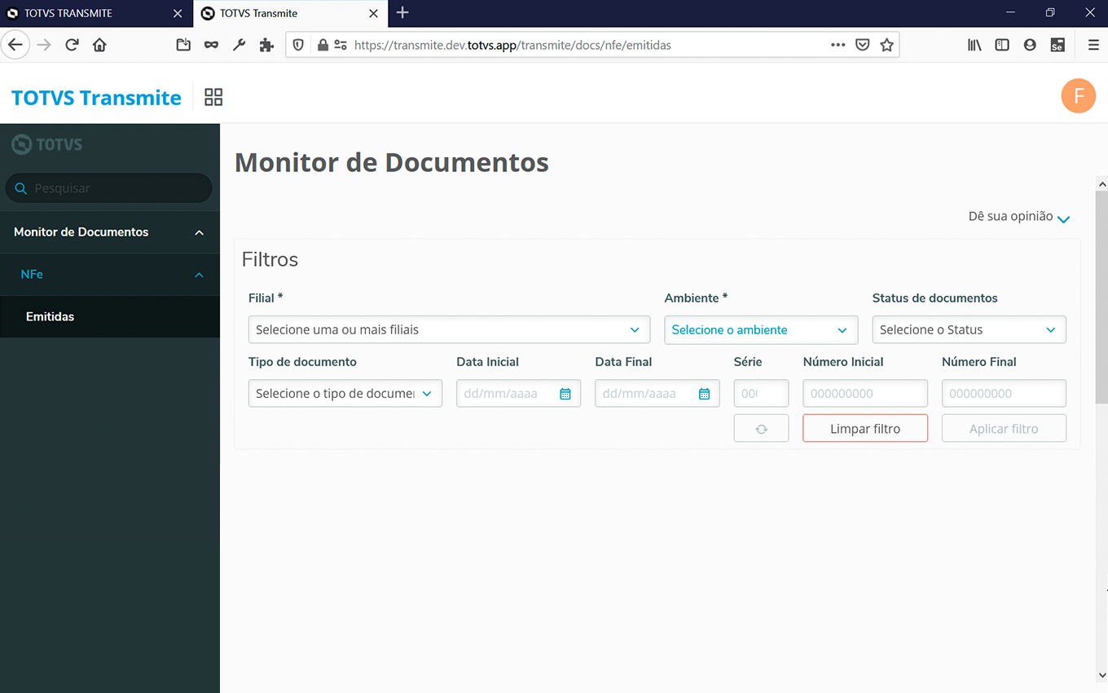This screenshot has height=693, width=1108.
Task: Open the Ambiente dropdown
Action: tap(761, 330)
